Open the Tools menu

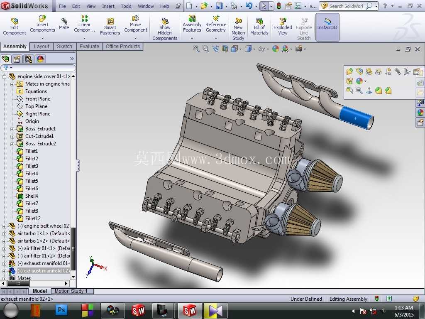tap(126, 6)
